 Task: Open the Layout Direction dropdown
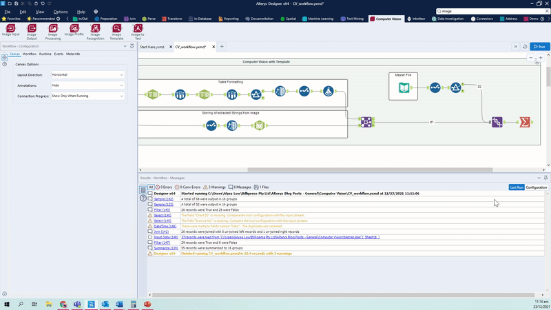pos(88,75)
